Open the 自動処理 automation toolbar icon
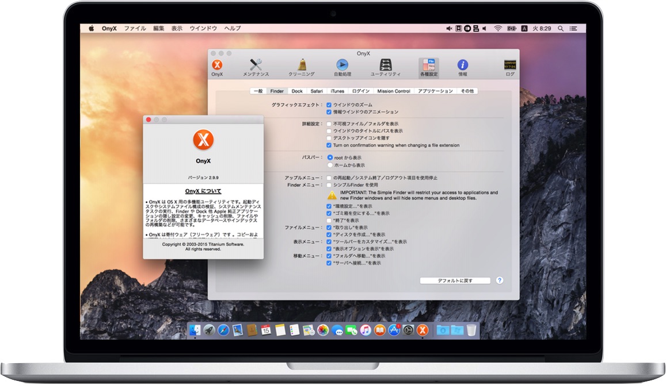 click(x=342, y=67)
